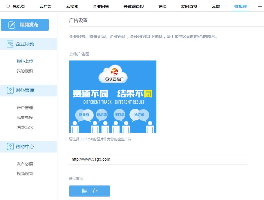
Task: Click the 请选择300*250的图片 hint text
Action: (x=100, y=139)
